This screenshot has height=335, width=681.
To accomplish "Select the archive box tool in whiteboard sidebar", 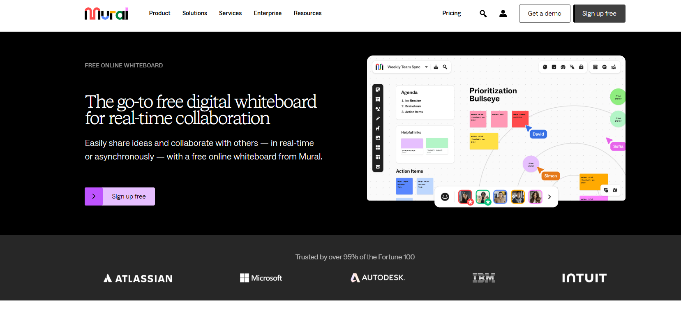I will [x=378, y=167].
